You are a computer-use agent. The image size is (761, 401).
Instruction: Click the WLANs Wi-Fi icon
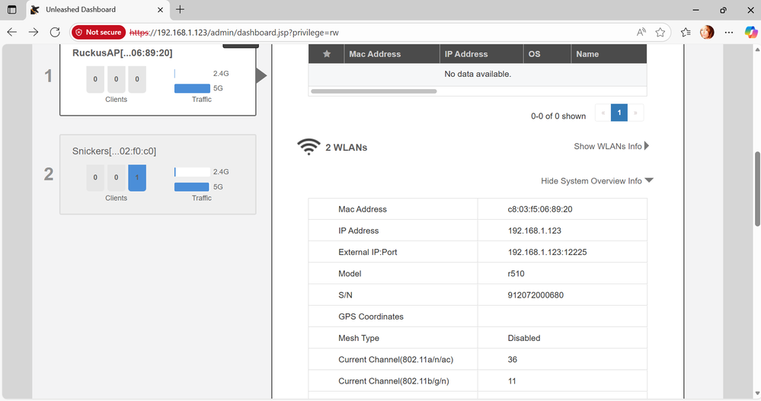tap(309, 147)
